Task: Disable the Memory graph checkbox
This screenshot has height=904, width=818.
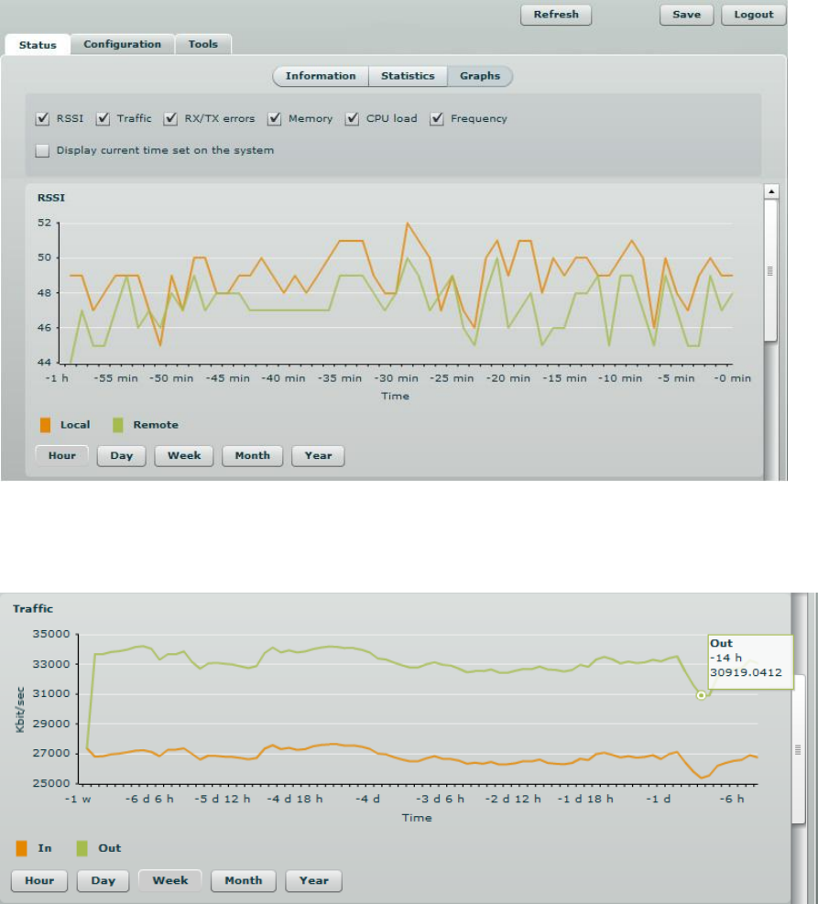Action: pyautogui.click(x=275, y=119)
